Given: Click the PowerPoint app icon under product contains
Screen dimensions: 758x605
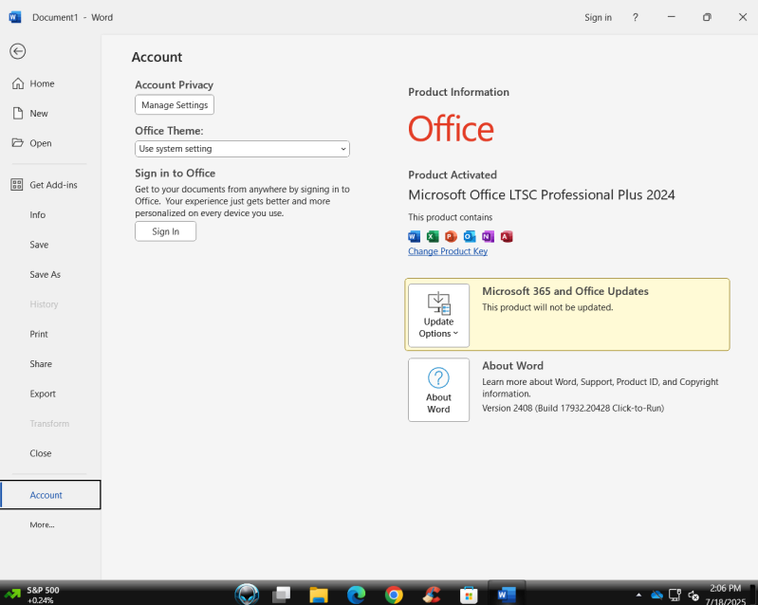Looking at the screenshot, I should 451,236.
